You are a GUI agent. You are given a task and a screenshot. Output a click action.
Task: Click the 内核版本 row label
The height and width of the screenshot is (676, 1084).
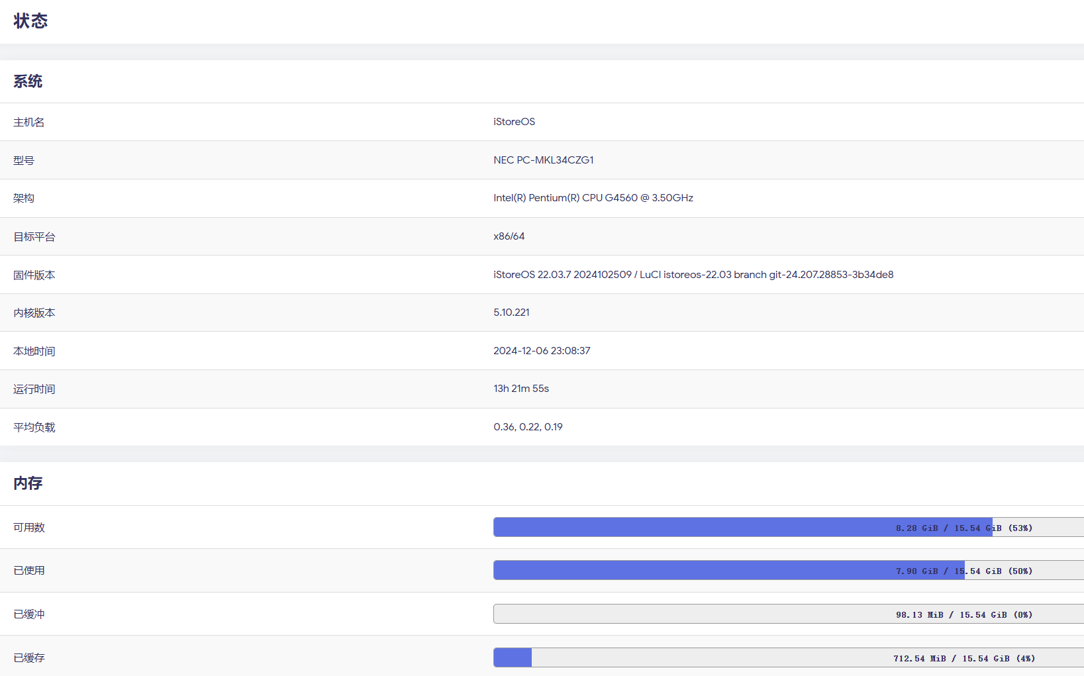pos(34,313)
